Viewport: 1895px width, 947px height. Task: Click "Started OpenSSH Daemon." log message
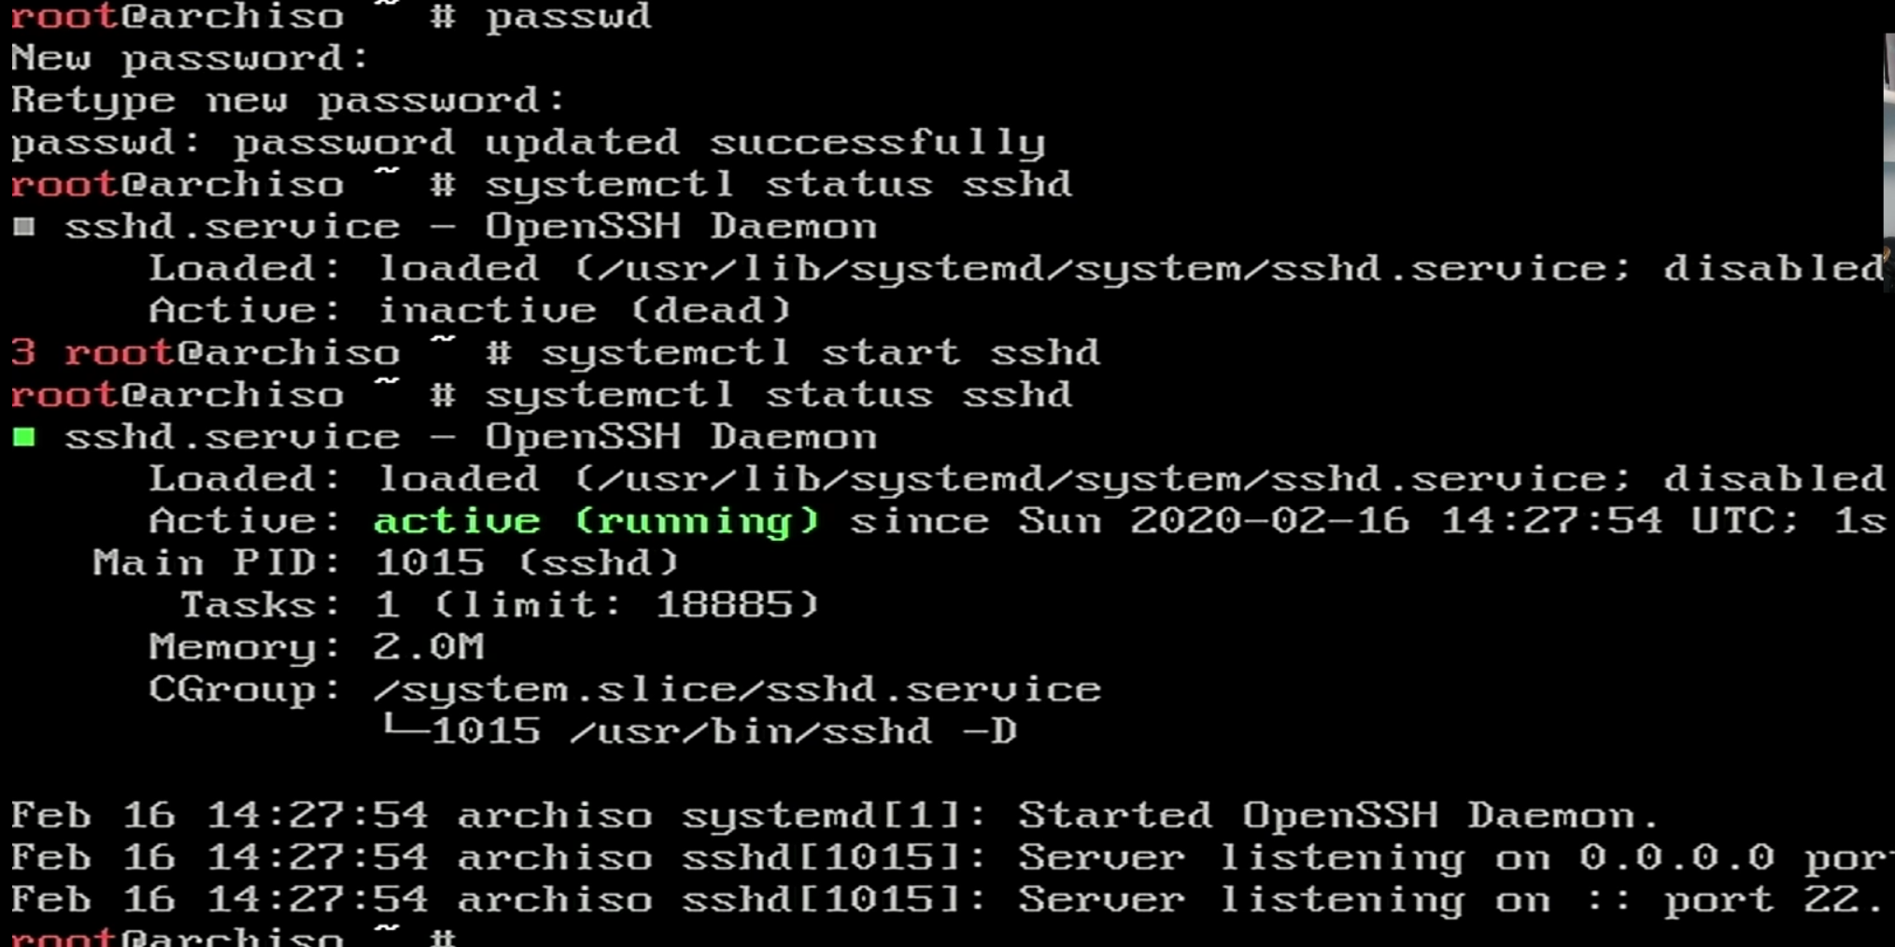tap(1338, 815)
